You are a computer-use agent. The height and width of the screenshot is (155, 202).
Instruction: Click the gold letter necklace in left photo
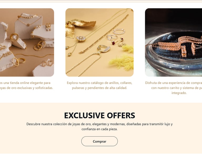point(7,54)
